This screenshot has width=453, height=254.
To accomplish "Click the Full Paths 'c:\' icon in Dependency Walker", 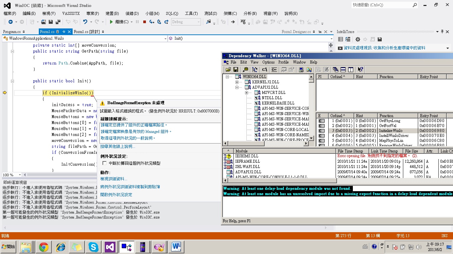I will pyautogui.click(x=265, y=69).
